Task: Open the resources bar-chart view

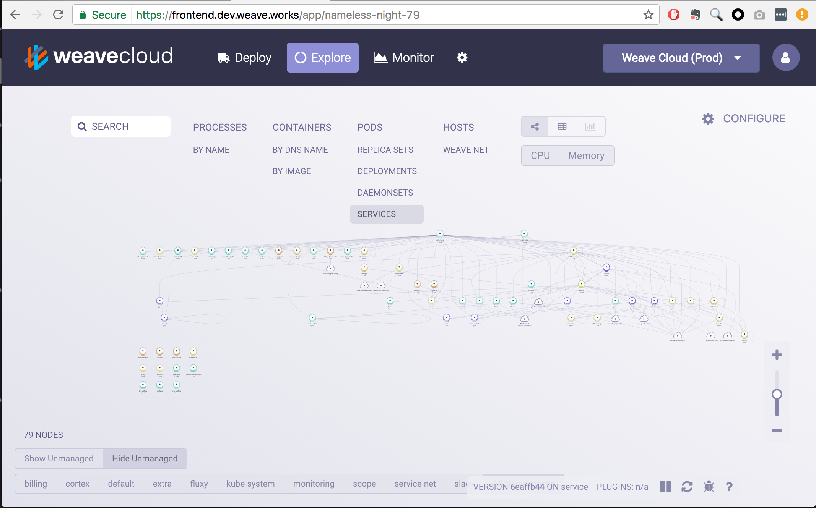Action: (590, 126)
